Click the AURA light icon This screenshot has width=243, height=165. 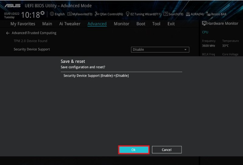188,14
